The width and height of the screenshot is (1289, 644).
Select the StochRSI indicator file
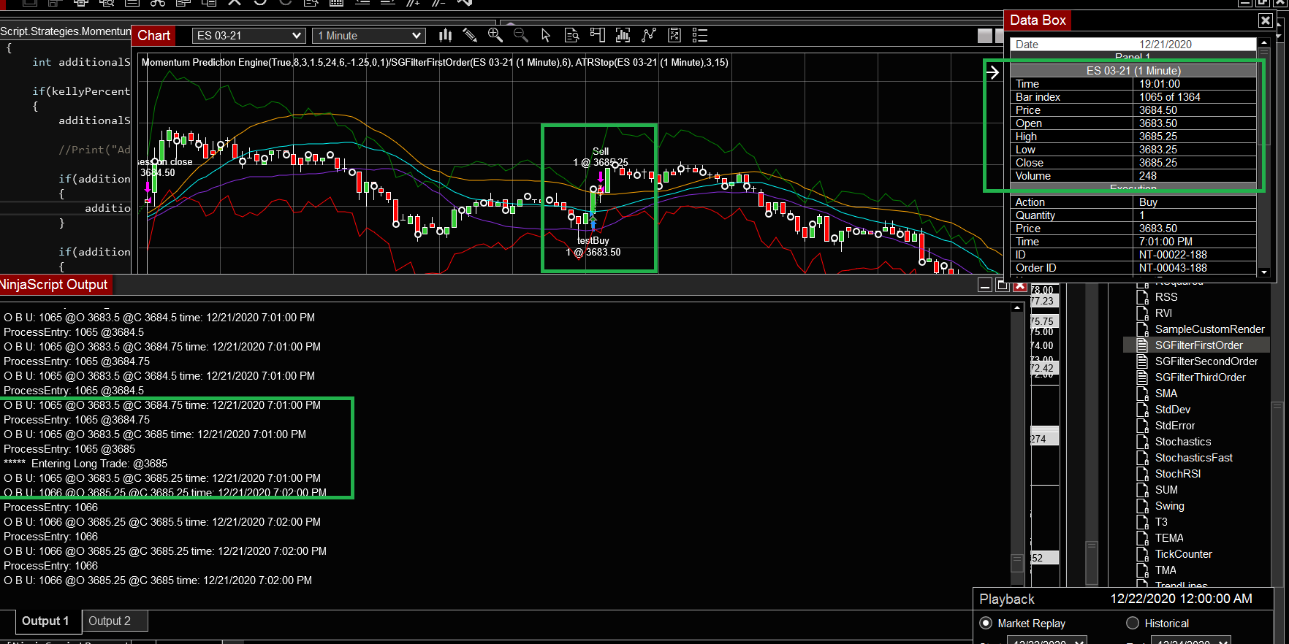(1178, 474)
